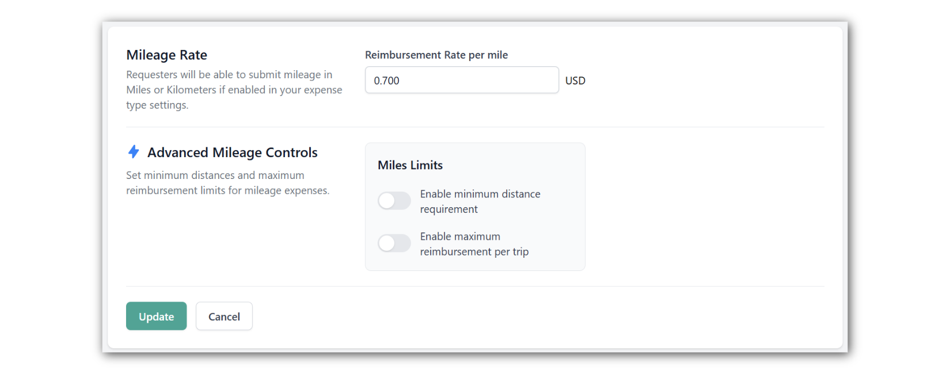The height and width of the screenshot is (374, 950).
Task: Turn on maximum reimbursement per trip switch
Action: [394, 243]
